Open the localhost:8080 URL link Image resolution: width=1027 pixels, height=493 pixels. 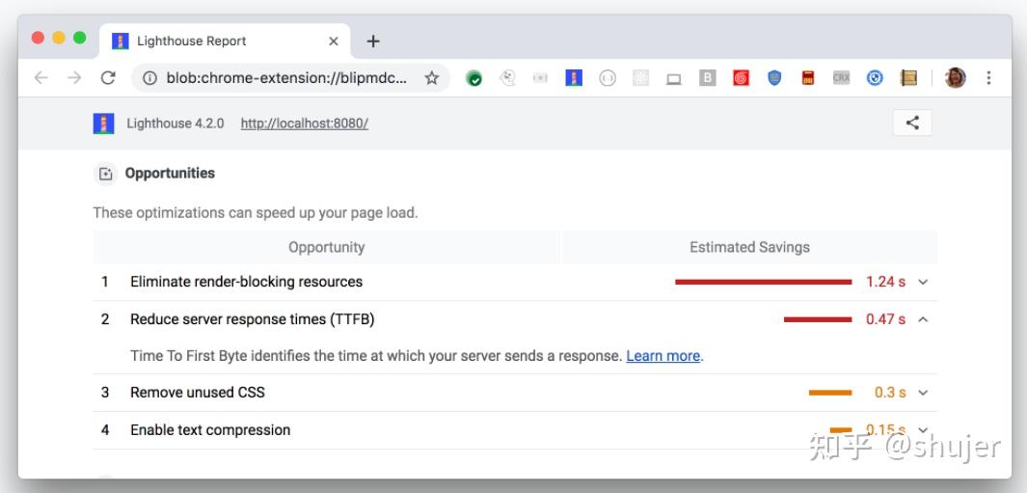click(x=304, y=123)
